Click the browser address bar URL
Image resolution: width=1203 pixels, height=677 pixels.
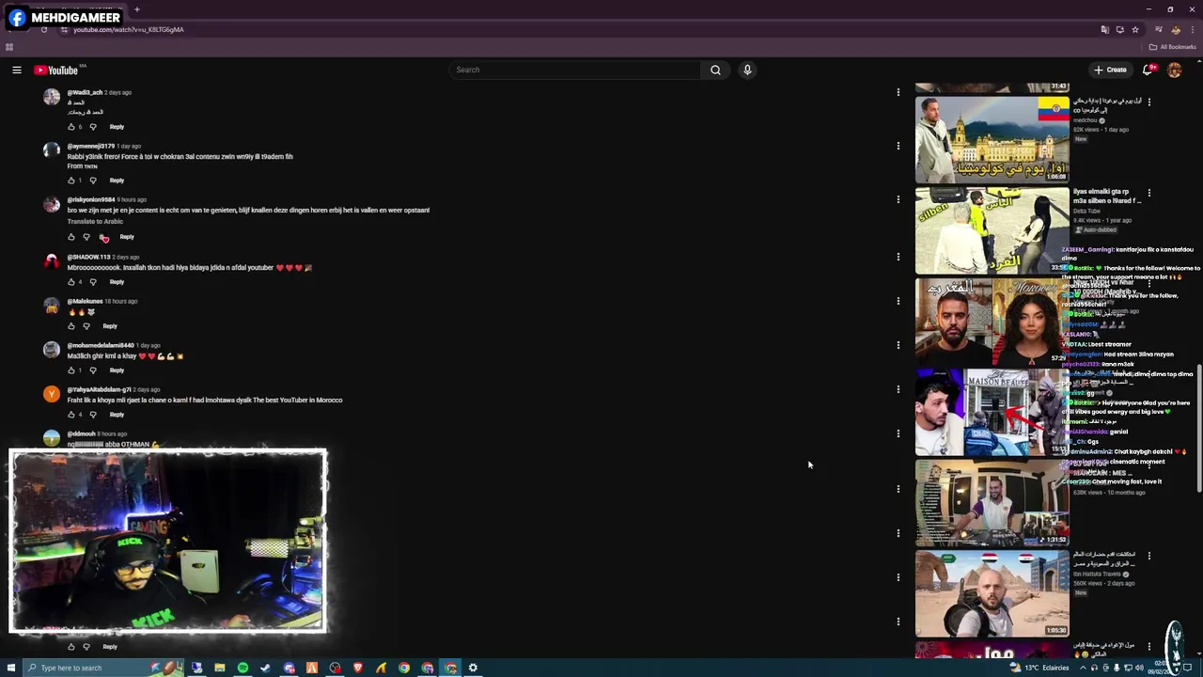pyautogui.click(x=129, y=29)
